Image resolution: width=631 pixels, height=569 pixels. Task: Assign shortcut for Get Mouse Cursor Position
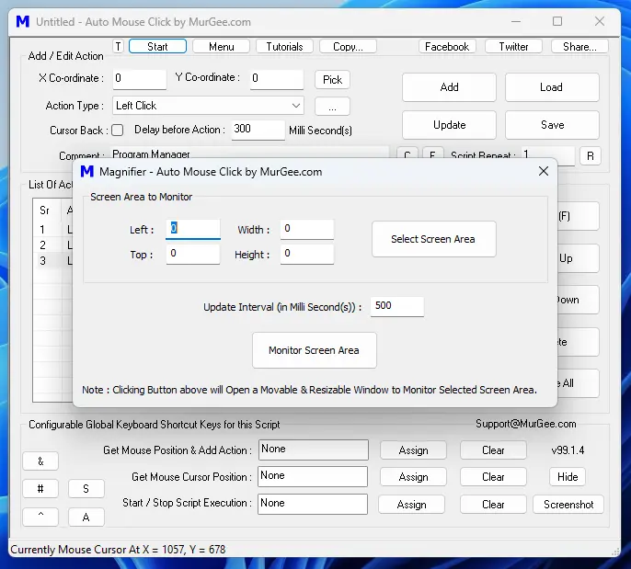click(x=413, y=477)
